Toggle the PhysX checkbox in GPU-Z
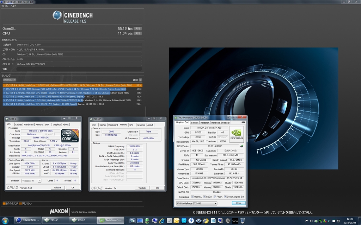361x225 pixels. coord(215,197)
